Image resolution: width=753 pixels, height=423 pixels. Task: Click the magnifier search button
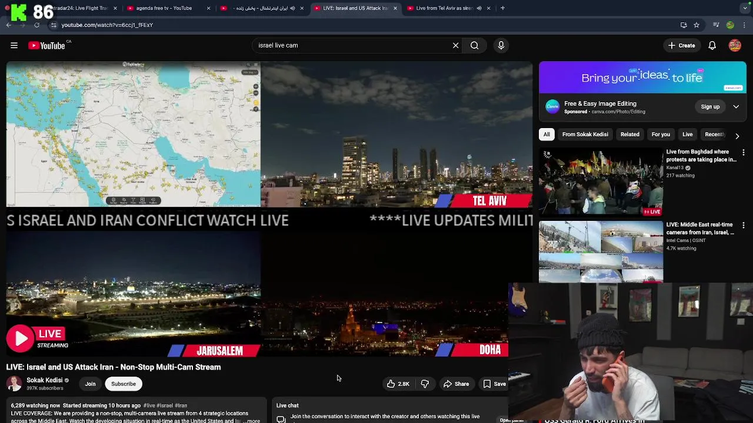(474, 45)
